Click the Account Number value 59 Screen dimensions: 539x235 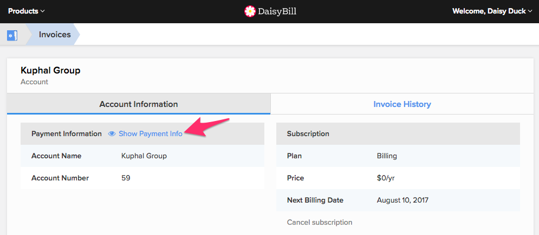[x=126, y=178]
